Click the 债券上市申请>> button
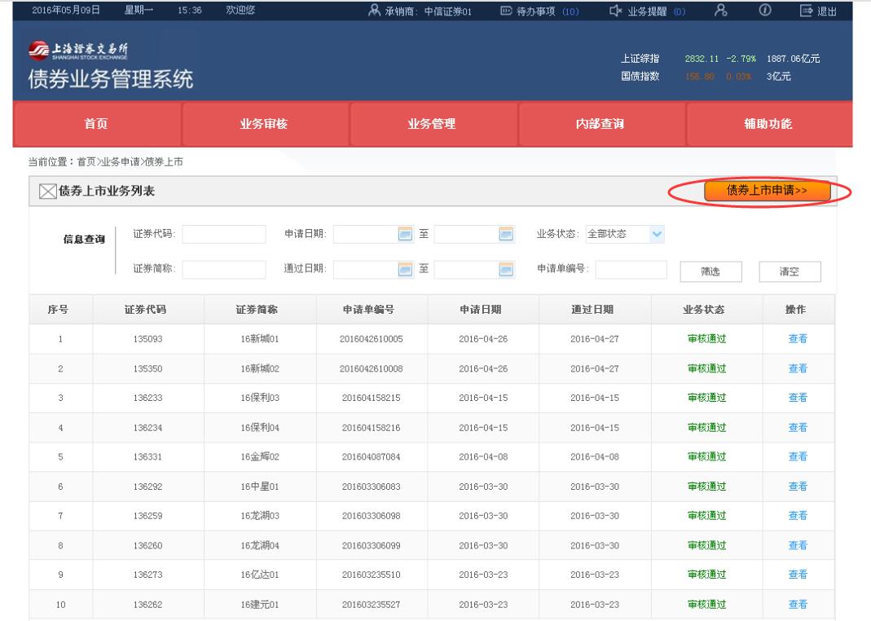The height and width of the screenshot is (621, 871). [768, 191]
